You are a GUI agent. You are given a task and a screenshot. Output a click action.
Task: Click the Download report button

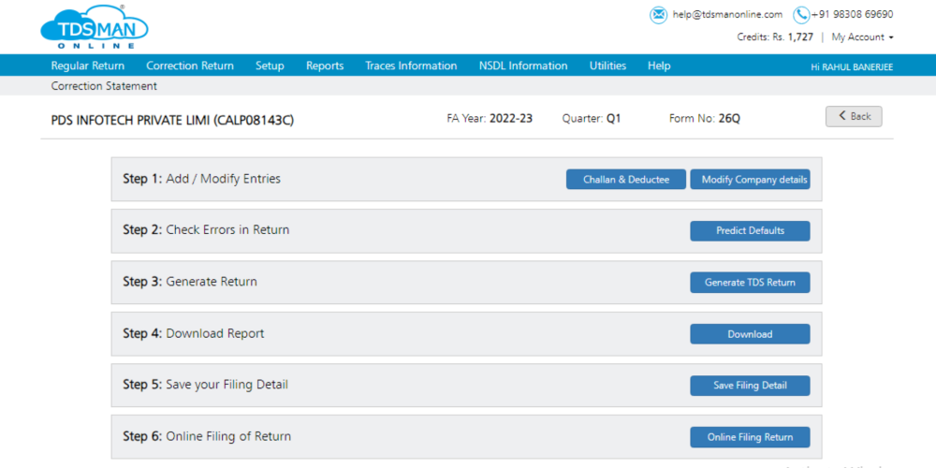point(750,334)
